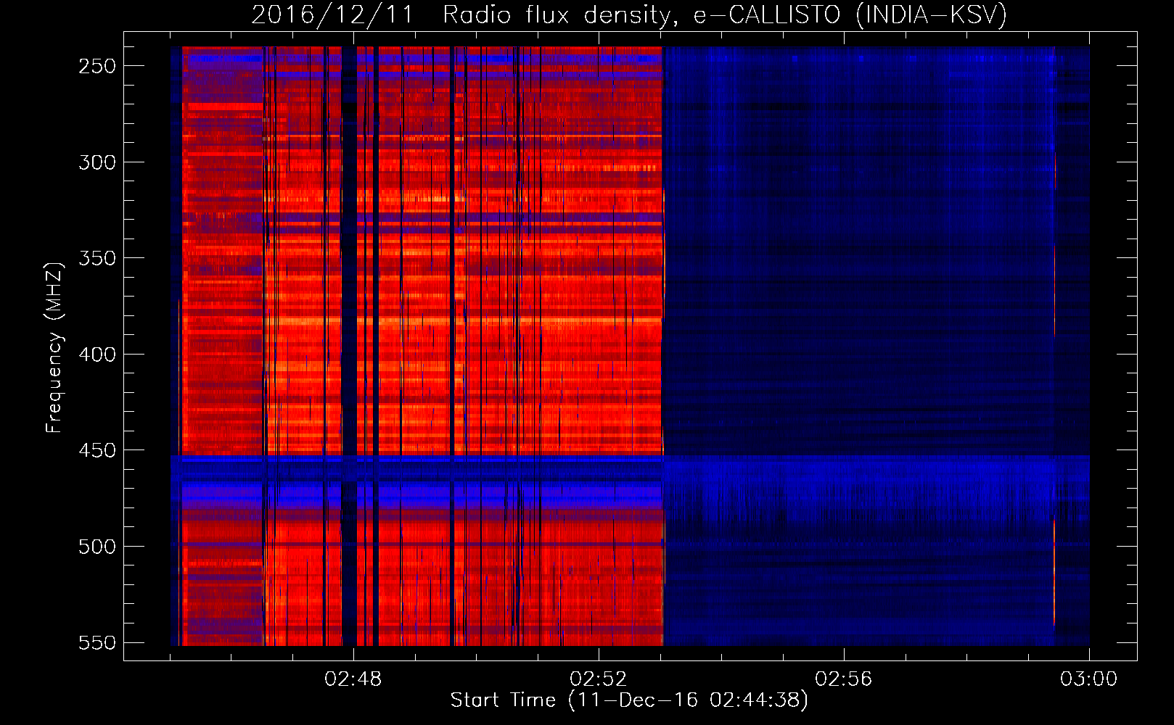Click the 350 frequency tick label
The height and width of the screenshot is (725, 1174).
click(x=97, y=258)
